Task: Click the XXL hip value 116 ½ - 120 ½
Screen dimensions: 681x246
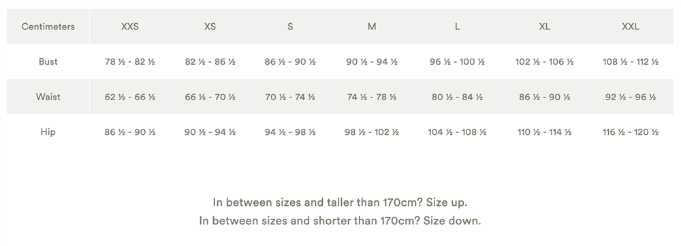Action: point(631,132)
